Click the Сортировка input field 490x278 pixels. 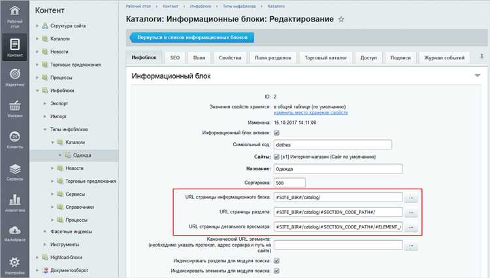tap(289, 183)
